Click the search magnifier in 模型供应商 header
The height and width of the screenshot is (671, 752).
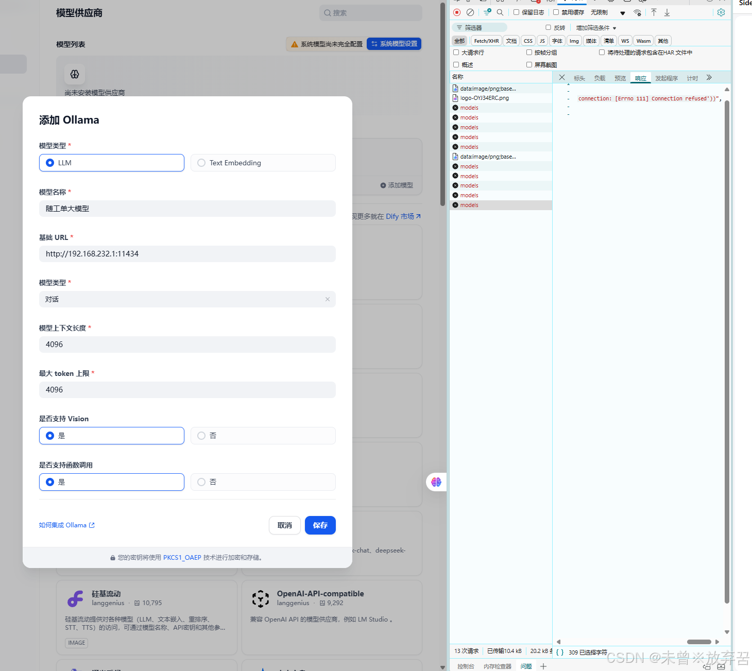[328, 13]
